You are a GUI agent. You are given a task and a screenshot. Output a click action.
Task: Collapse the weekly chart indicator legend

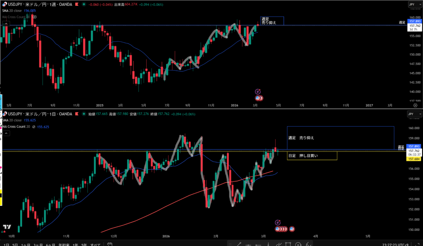click(x=6, y=24)
